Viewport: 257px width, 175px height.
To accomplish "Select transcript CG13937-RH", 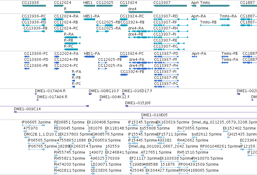I will point(171,31).
